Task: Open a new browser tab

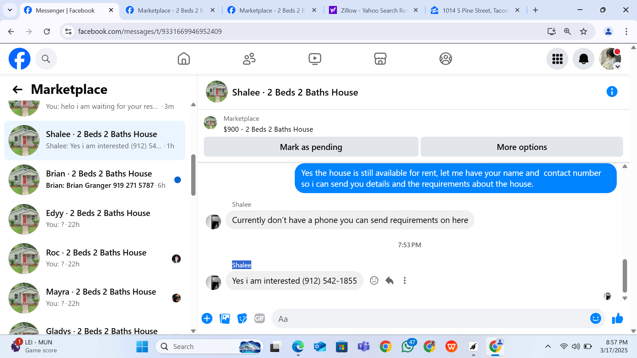Action: click(x=535, y=10)
